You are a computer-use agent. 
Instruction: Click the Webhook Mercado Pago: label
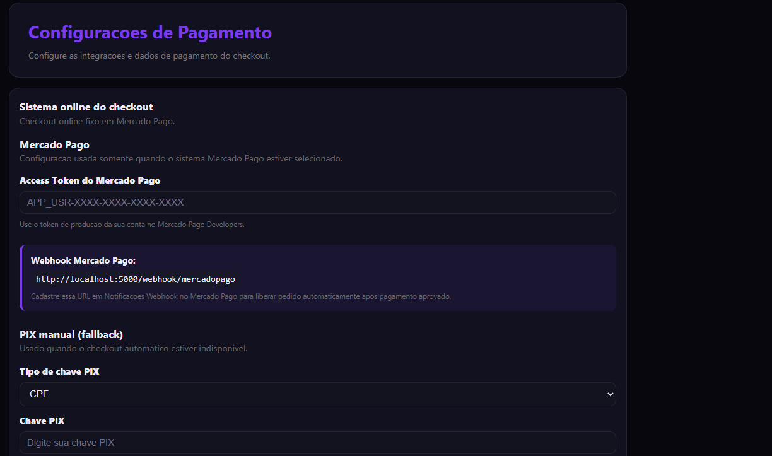pos(83,260)
